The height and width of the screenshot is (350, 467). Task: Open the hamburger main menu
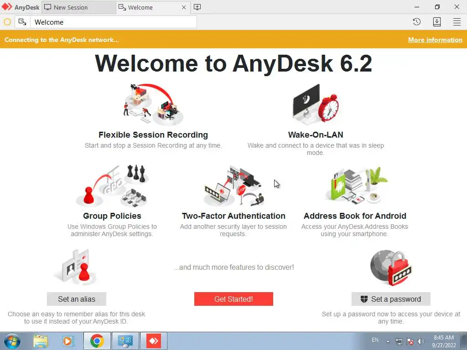pos(457,22)
